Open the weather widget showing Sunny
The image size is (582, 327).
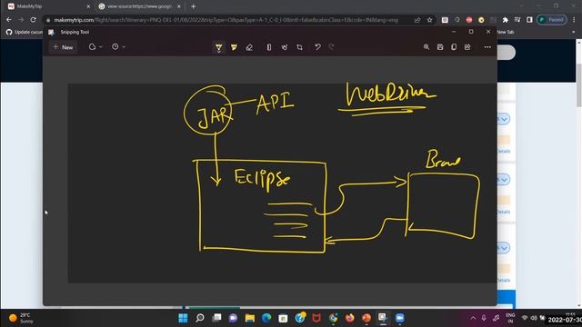coord(22,318)
